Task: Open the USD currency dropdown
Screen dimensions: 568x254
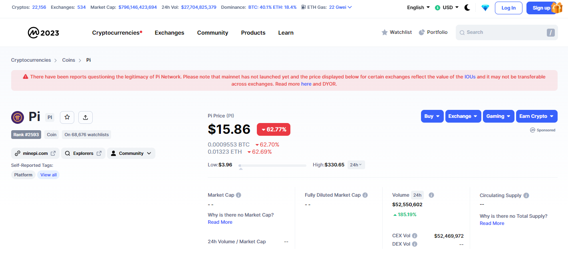Action: point(447,8)
